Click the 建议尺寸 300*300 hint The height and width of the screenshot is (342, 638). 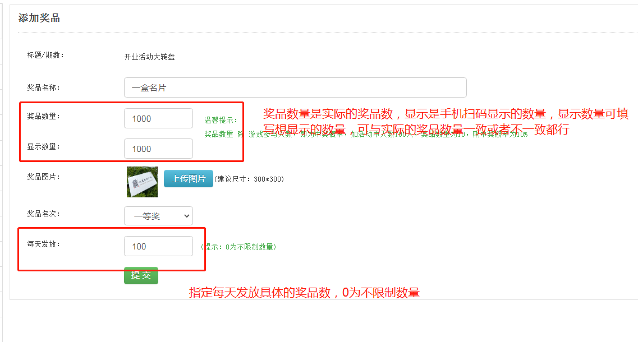249,179
